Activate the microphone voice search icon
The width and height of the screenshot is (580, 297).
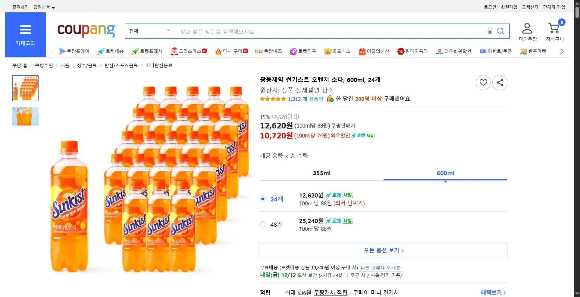pos(490,31)
